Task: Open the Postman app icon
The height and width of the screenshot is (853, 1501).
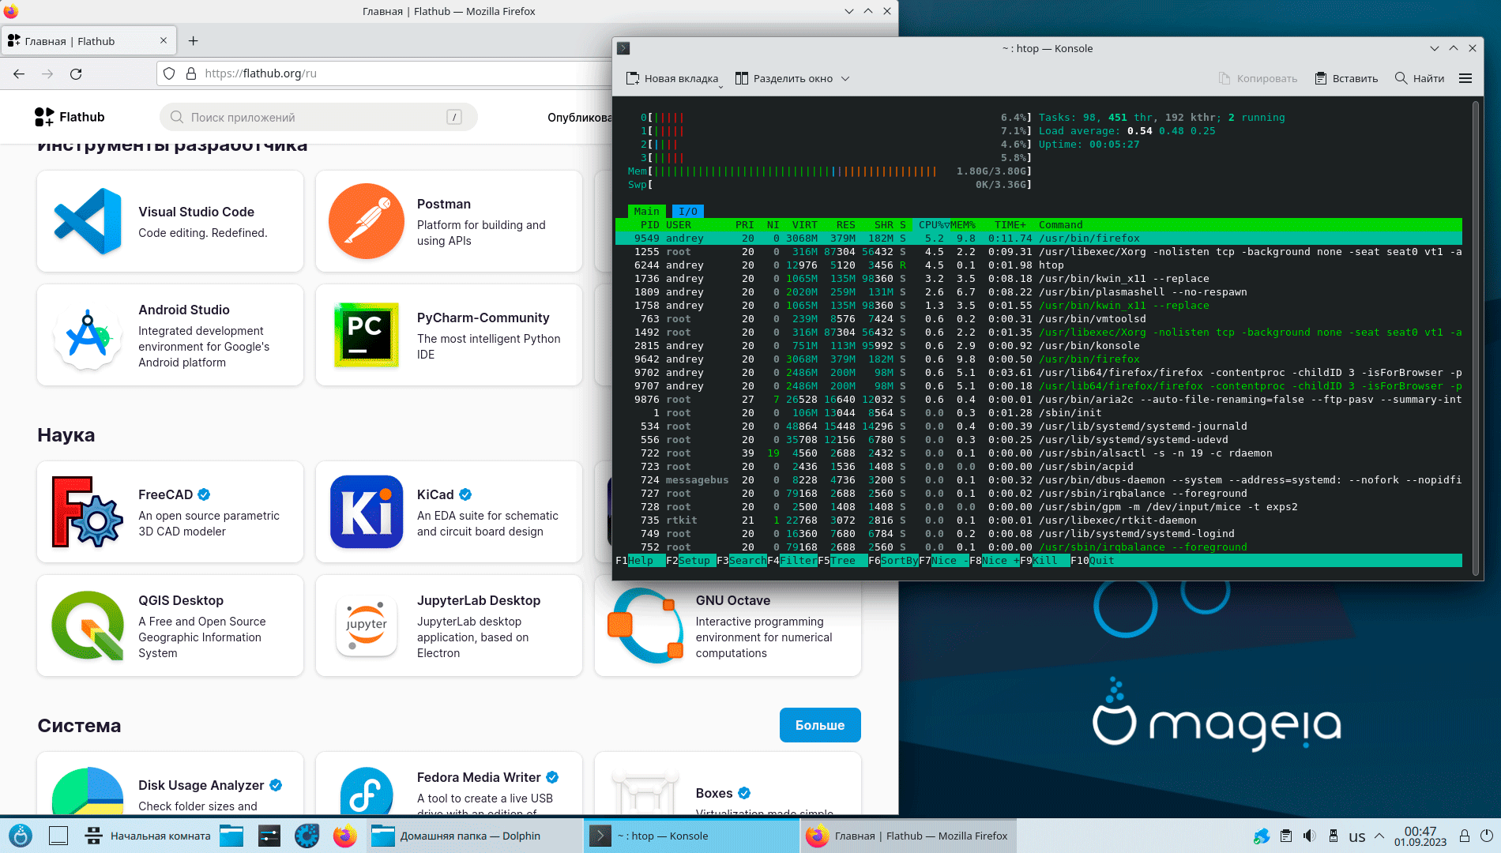Action: tap(366, 221)
